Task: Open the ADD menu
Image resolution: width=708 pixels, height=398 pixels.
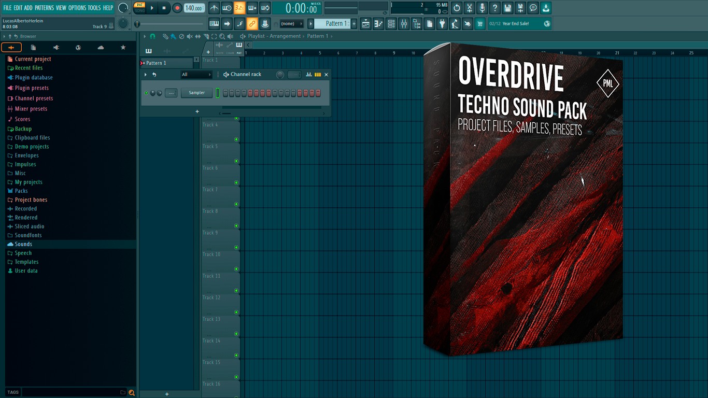Action: [x=29, y=8]
